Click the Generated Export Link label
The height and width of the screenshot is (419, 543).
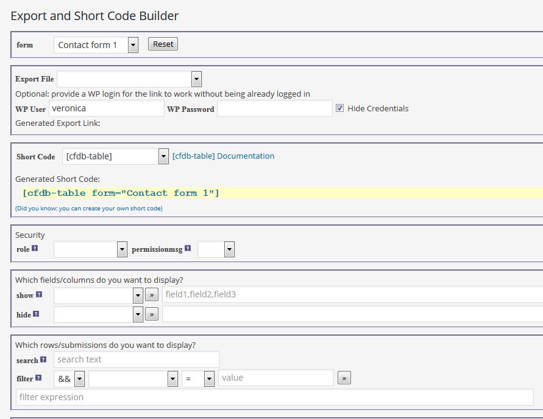click(57, 123)
